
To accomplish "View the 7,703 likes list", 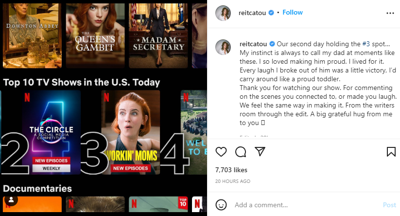I will coord(231,170).
